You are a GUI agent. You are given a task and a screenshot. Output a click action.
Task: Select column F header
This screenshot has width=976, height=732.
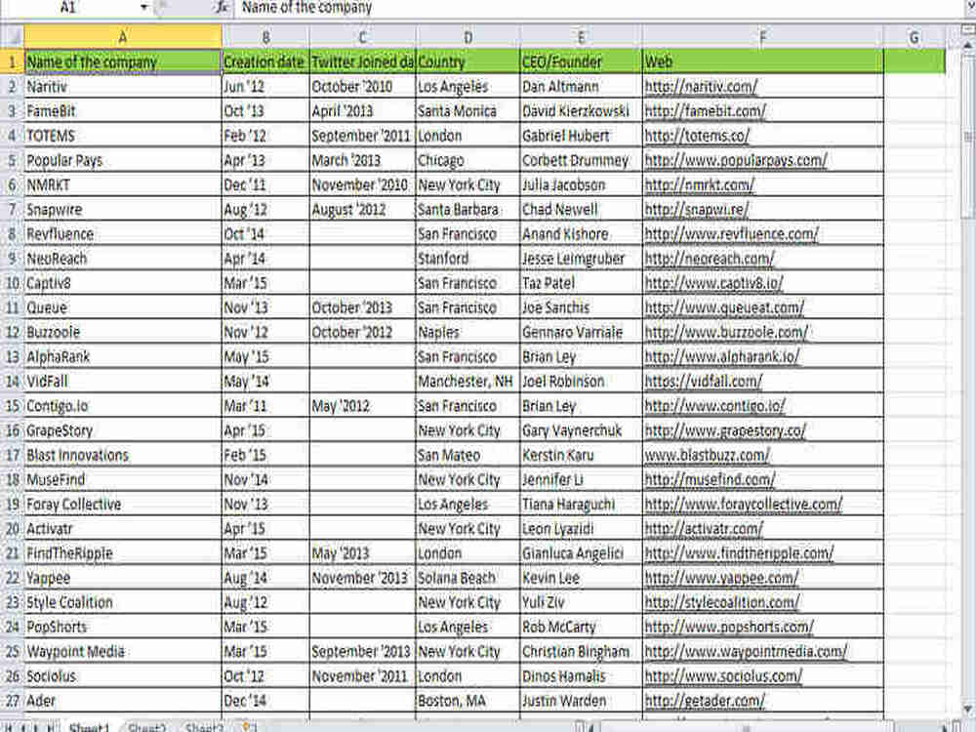click(762, 37)
